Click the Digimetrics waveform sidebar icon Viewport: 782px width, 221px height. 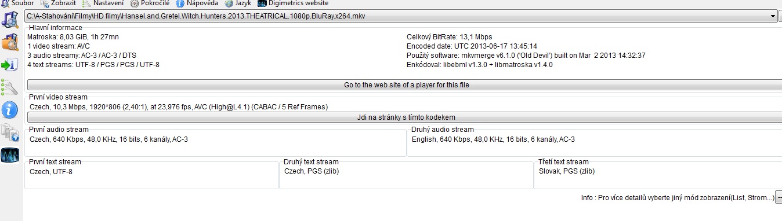(10, 155)
